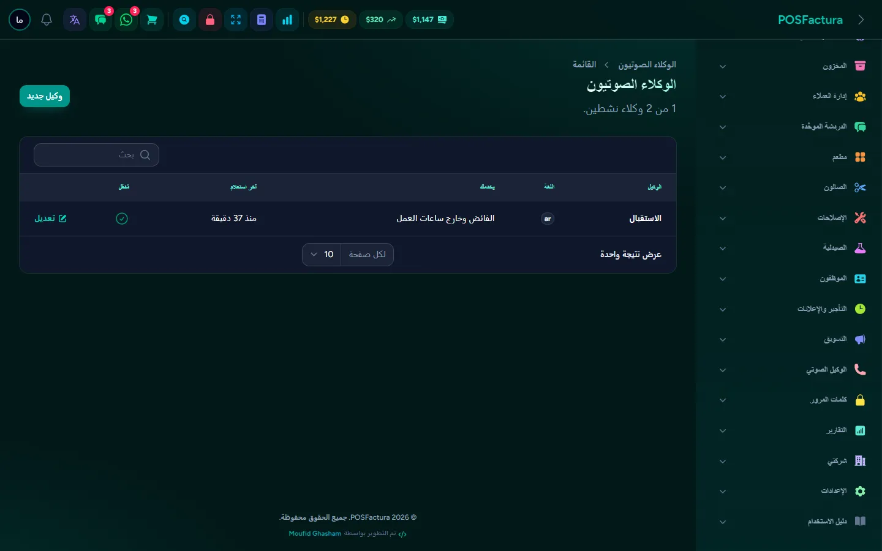This screenshot has width=882, height=551.
Task: Collapse the sidebar with the arrow beside POSFactura
Action: click(861, 20)
